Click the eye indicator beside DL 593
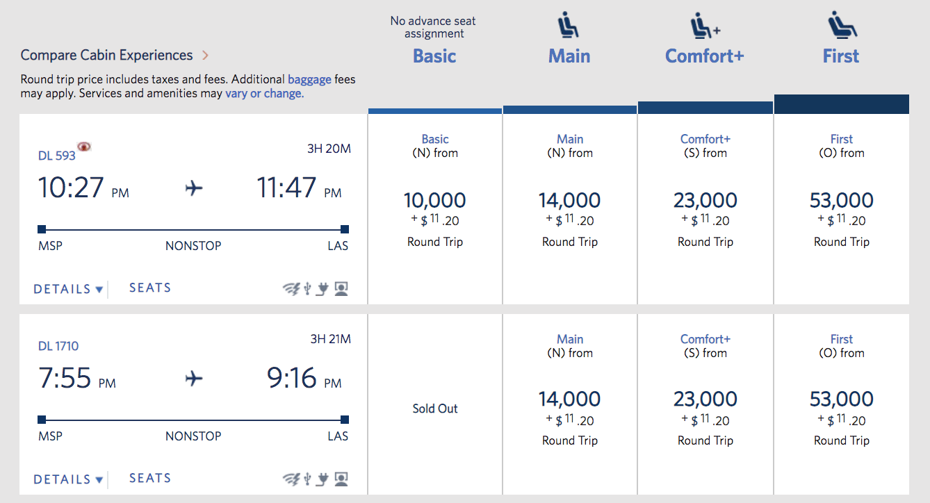 84,145
